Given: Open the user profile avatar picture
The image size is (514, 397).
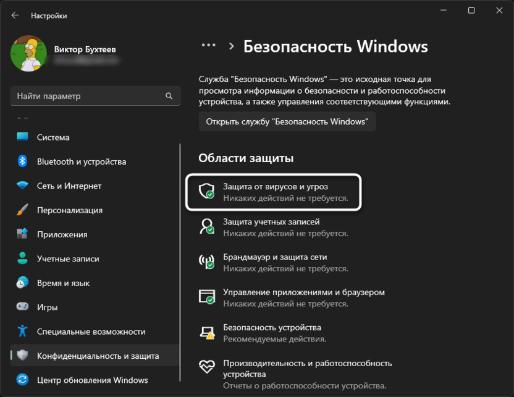Looking at the screenshot, I should point(25,54).
